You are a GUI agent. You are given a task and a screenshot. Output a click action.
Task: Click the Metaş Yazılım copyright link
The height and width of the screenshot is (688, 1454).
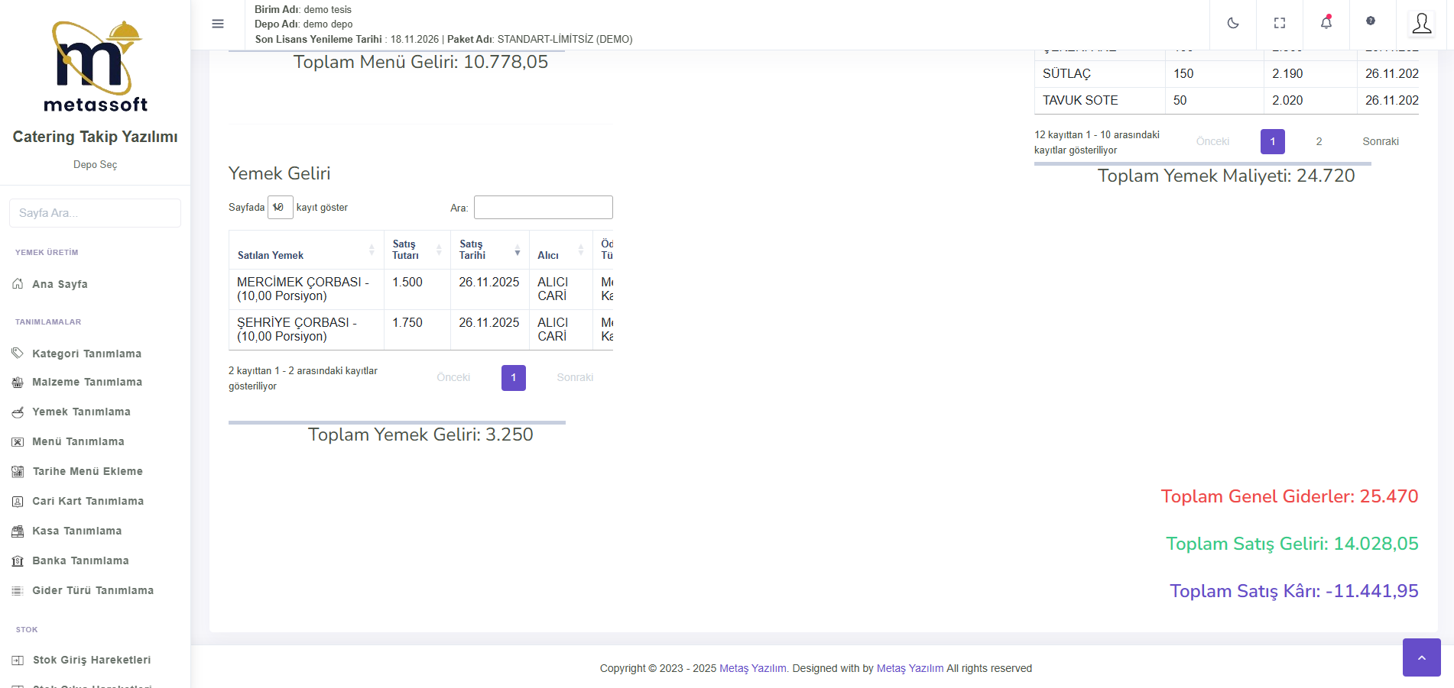click(752, 668)
